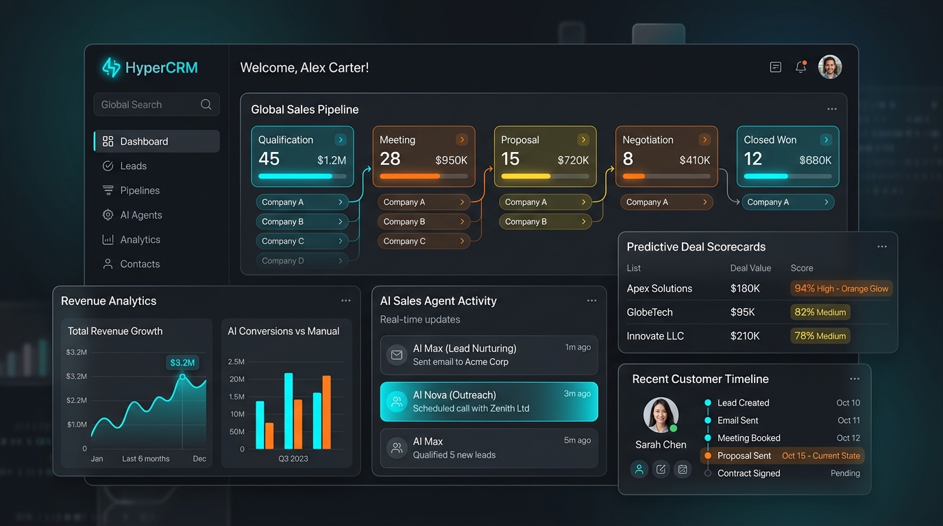Click the '94% High - Orange Glow' score badge

(x=842, y=288)
